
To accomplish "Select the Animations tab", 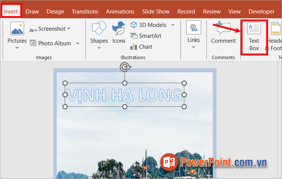I will (120, 12).
